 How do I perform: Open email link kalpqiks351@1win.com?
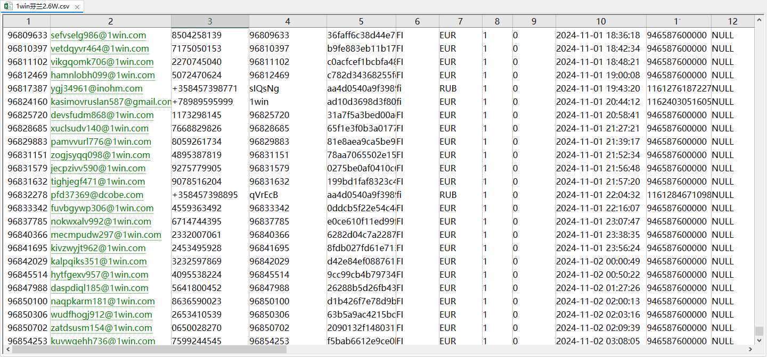pyautogui.click(x=99, y=261)
